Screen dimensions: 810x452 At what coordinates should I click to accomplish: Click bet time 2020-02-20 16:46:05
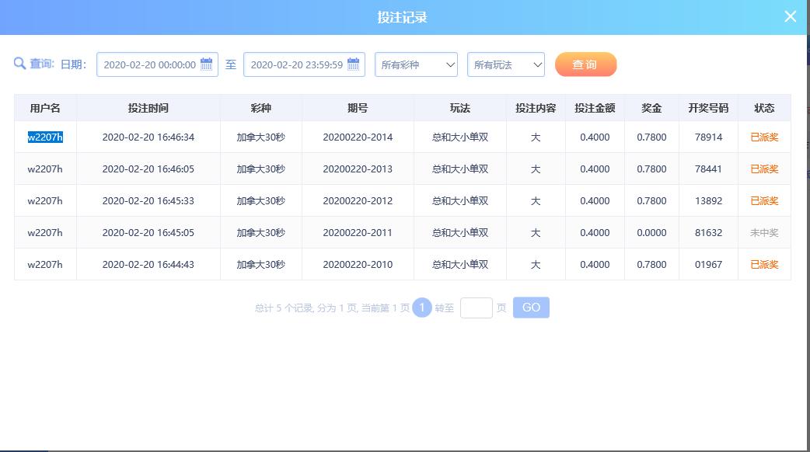click(148, 169)
